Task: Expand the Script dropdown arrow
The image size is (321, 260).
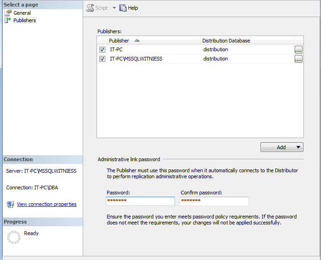Action: [114, 8]
